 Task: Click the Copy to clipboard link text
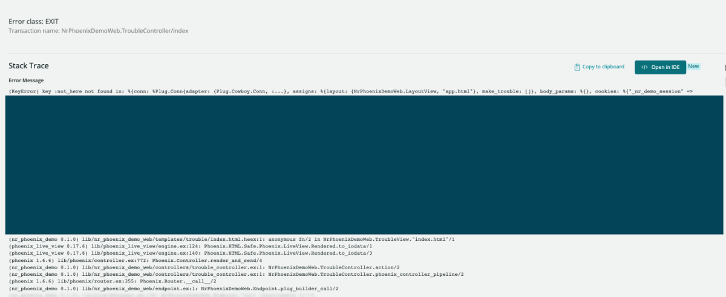[x=603, y=67]
